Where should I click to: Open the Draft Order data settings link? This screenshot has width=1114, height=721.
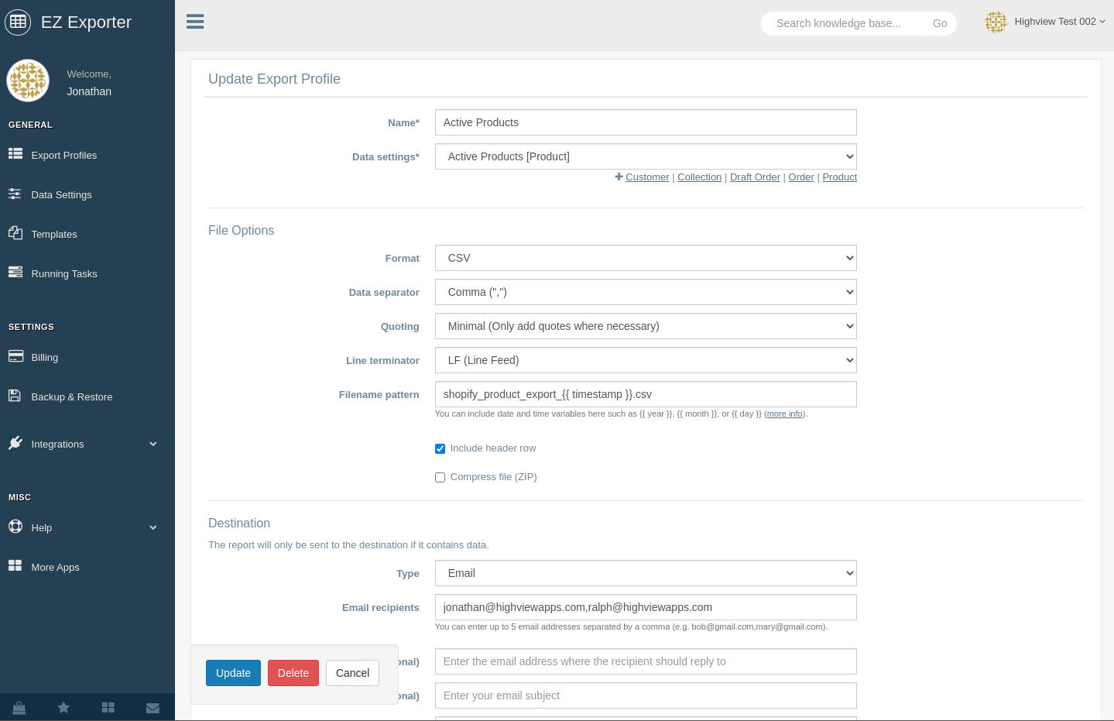coord(755,177)
